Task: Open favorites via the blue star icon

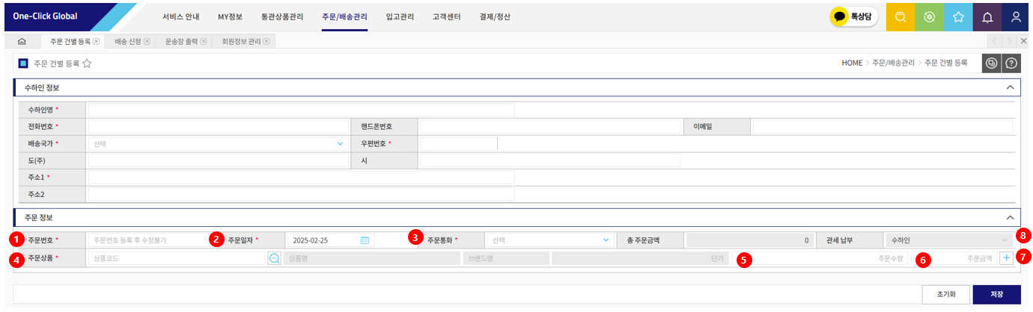Action: tap(958, 16)
